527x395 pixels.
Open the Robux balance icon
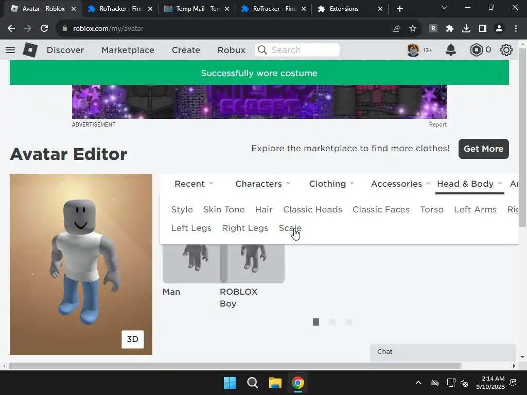[x=476, y=50]
